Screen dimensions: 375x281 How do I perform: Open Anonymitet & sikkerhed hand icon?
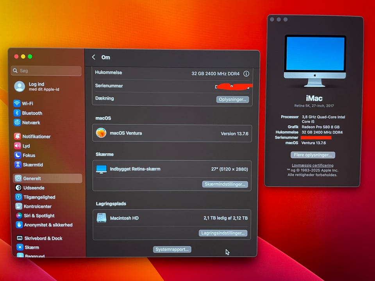point(19,225)
